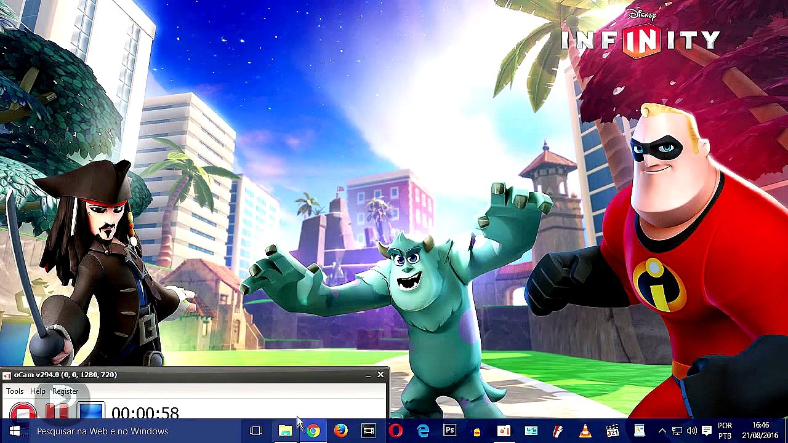Launch Opera browser from the taskbar

coord(396,431)
